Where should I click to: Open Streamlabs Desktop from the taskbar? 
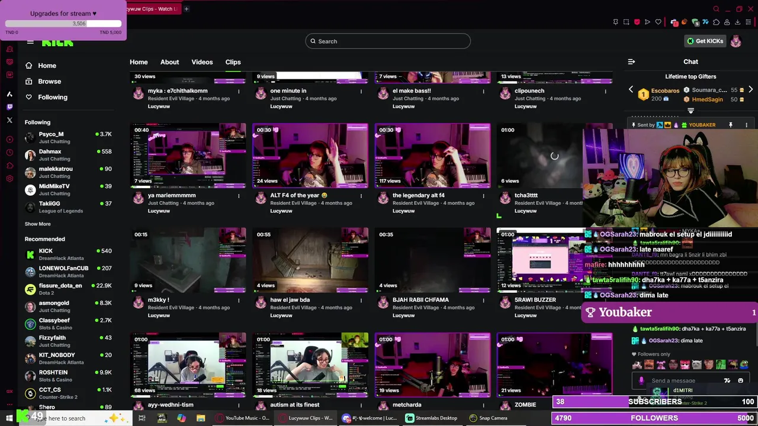pyautogui.click(x=432, y=418)
